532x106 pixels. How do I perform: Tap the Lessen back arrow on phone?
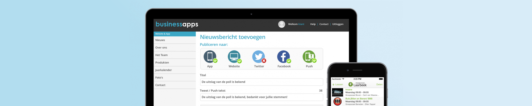(x=338, y=85)
